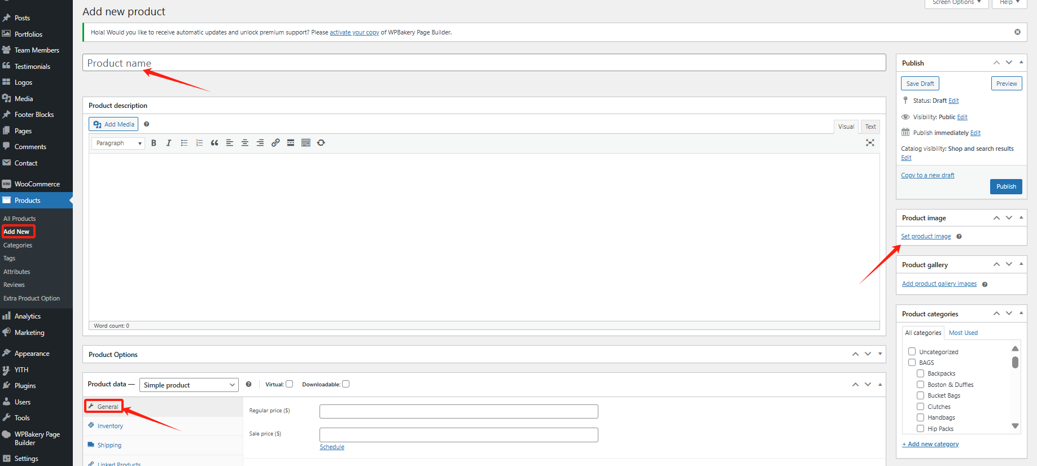Click the refresh-style icon in editor toolbar

pos(321,143)
